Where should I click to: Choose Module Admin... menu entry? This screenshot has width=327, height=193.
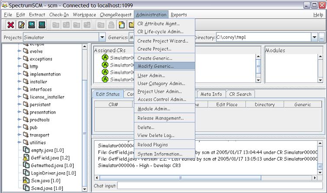(165, 109)
